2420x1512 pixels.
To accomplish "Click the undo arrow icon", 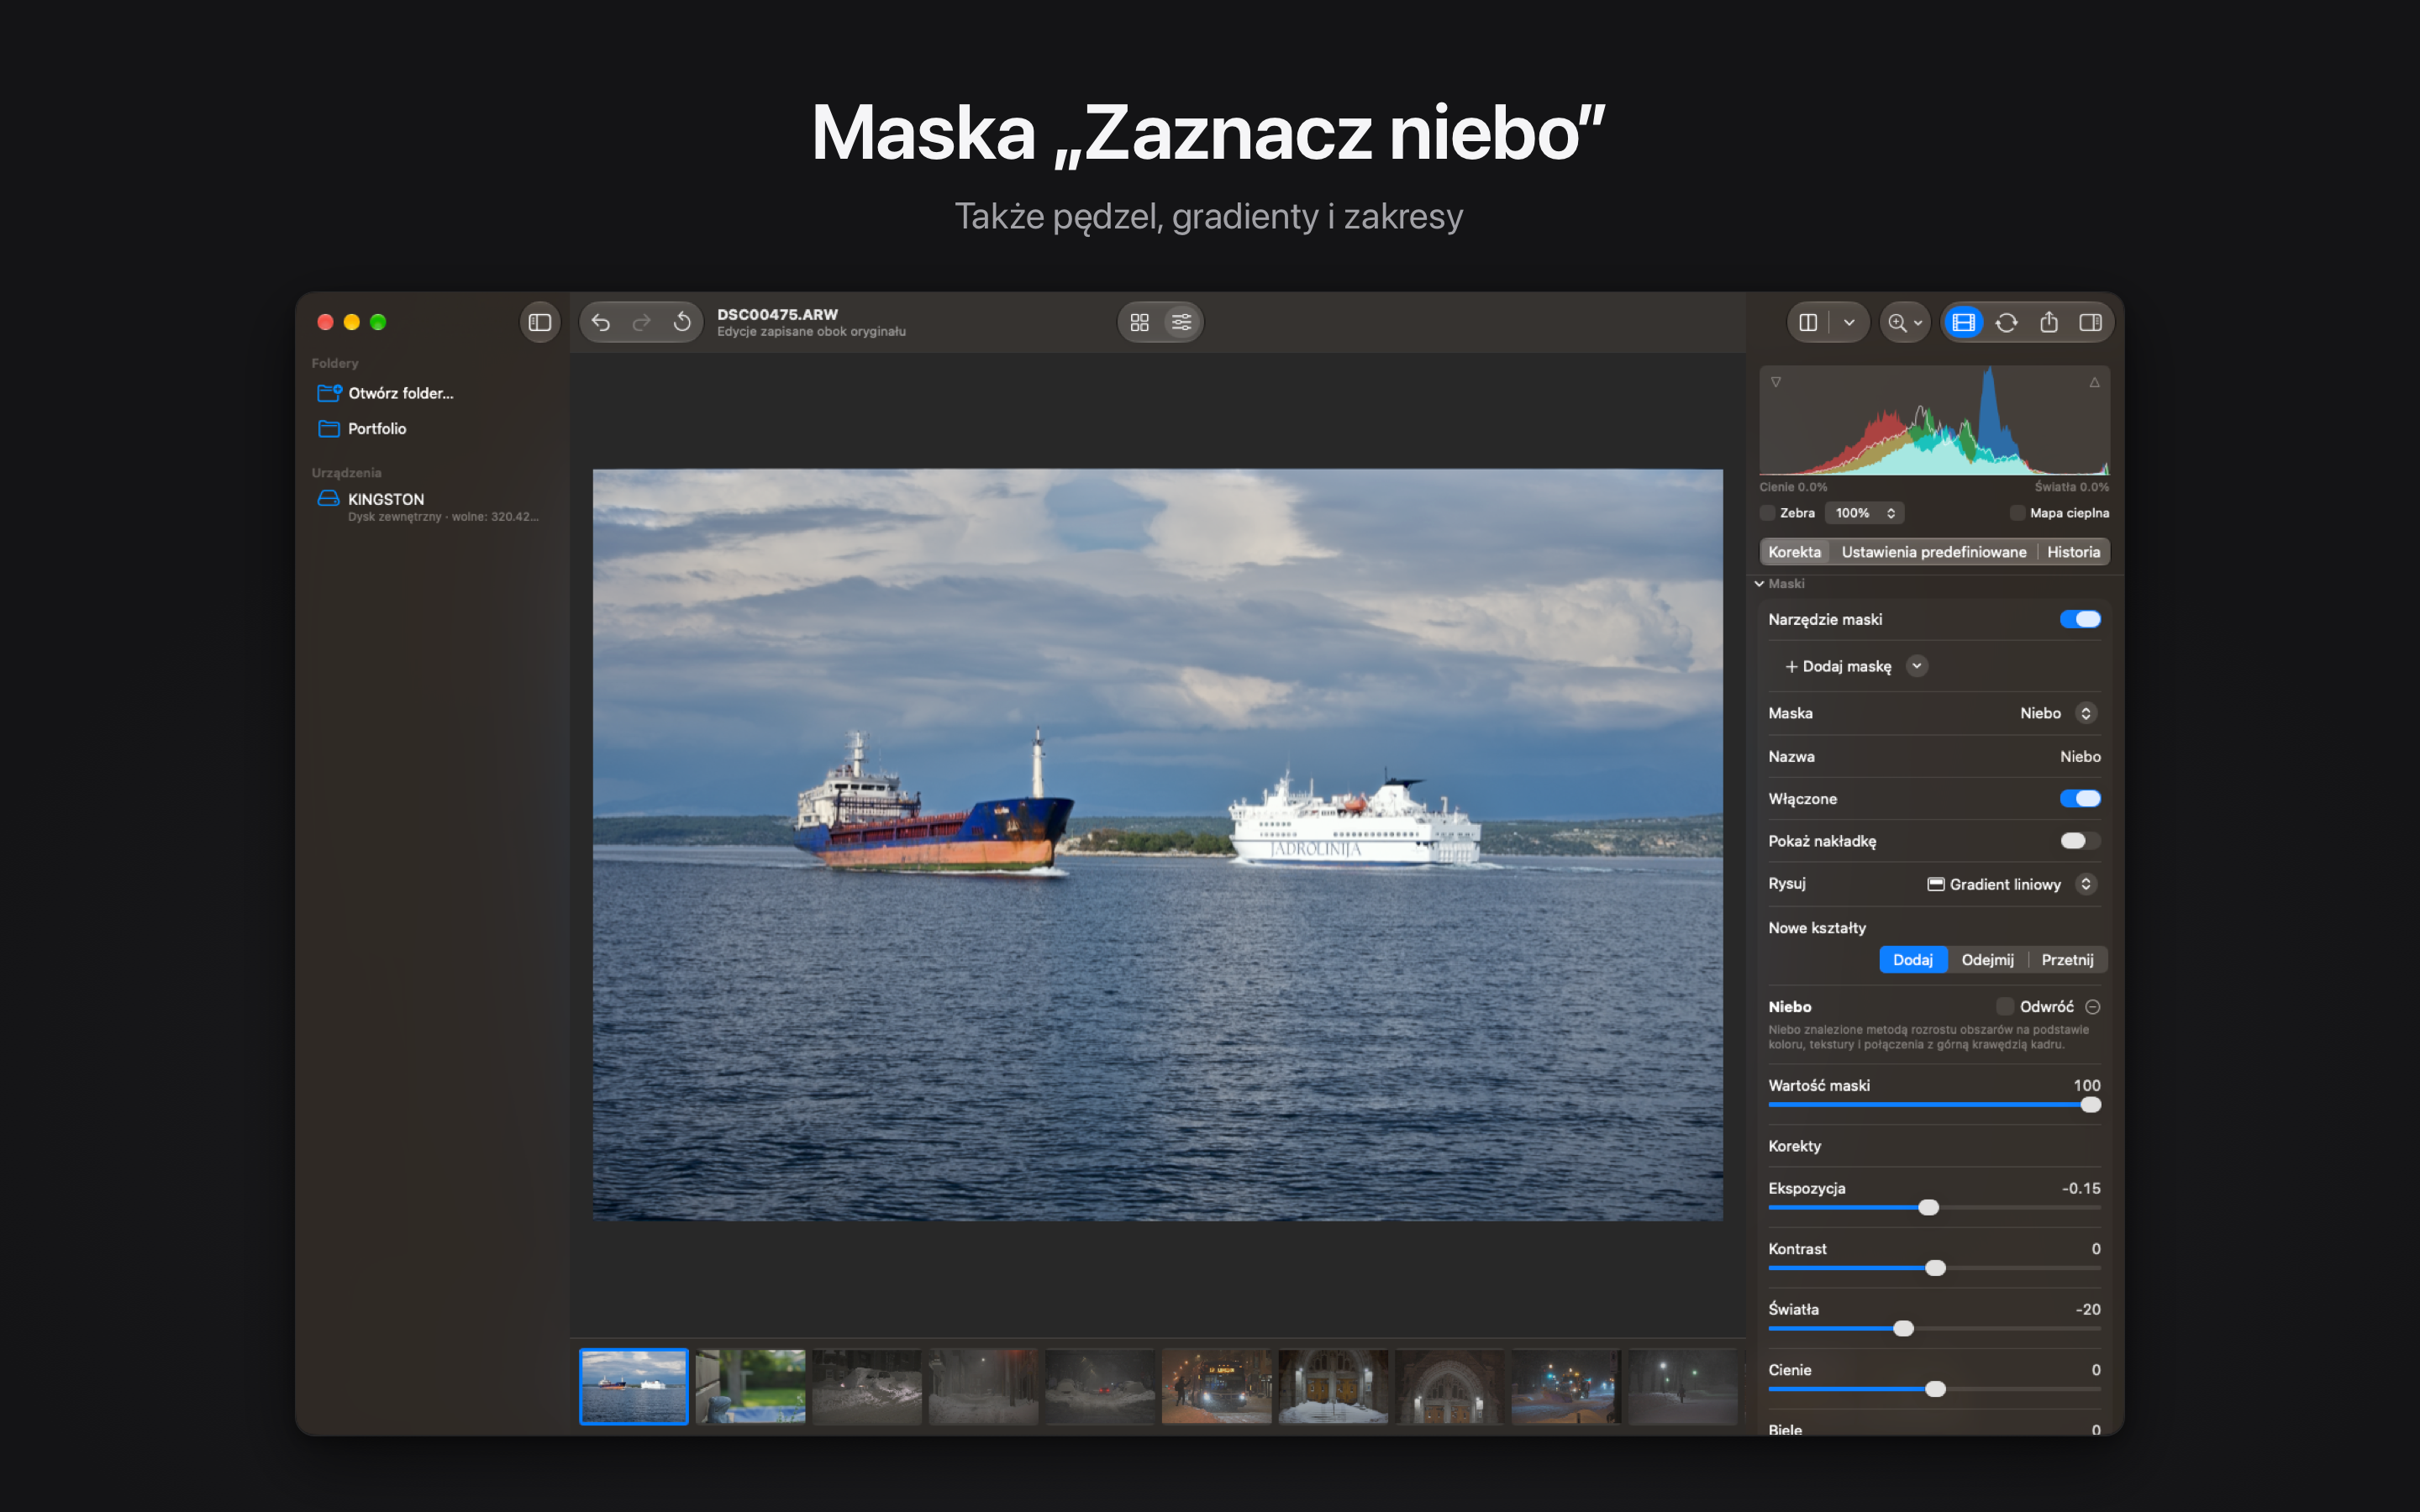I will pyautogui.click(x=600, y=322).
